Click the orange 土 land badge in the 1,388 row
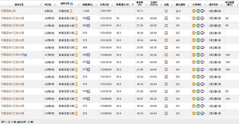This screenshot has height=126, width=239. tap(193, 11)
